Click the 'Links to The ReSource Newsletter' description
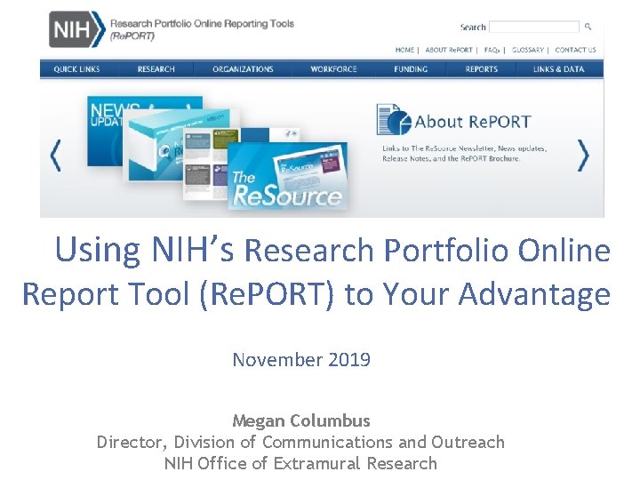640x480 pixels. (x=464, y=154)
